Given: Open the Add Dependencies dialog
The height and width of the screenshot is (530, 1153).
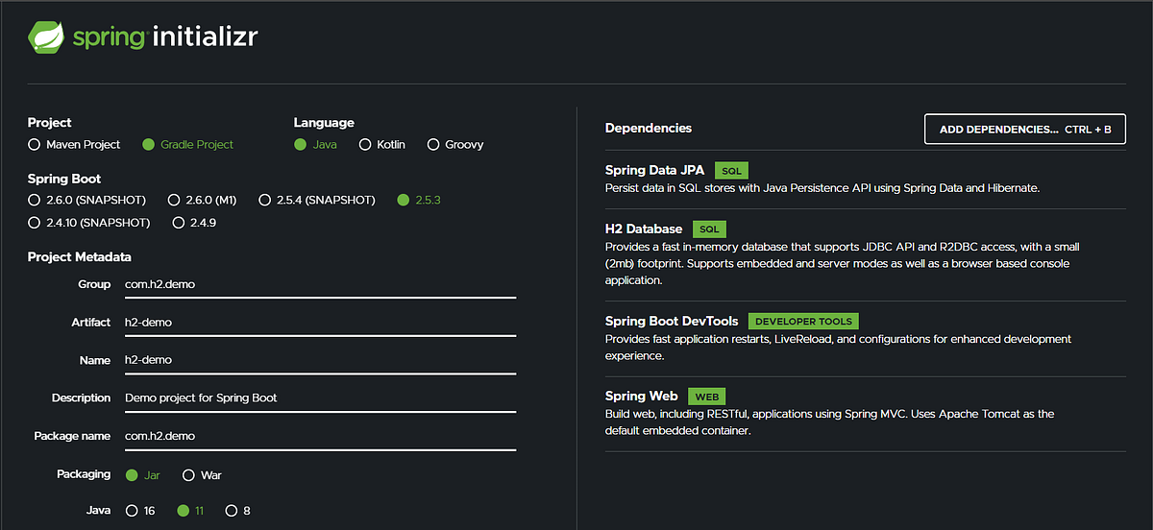Looking at the screenshot, I should coord(1024,129).
